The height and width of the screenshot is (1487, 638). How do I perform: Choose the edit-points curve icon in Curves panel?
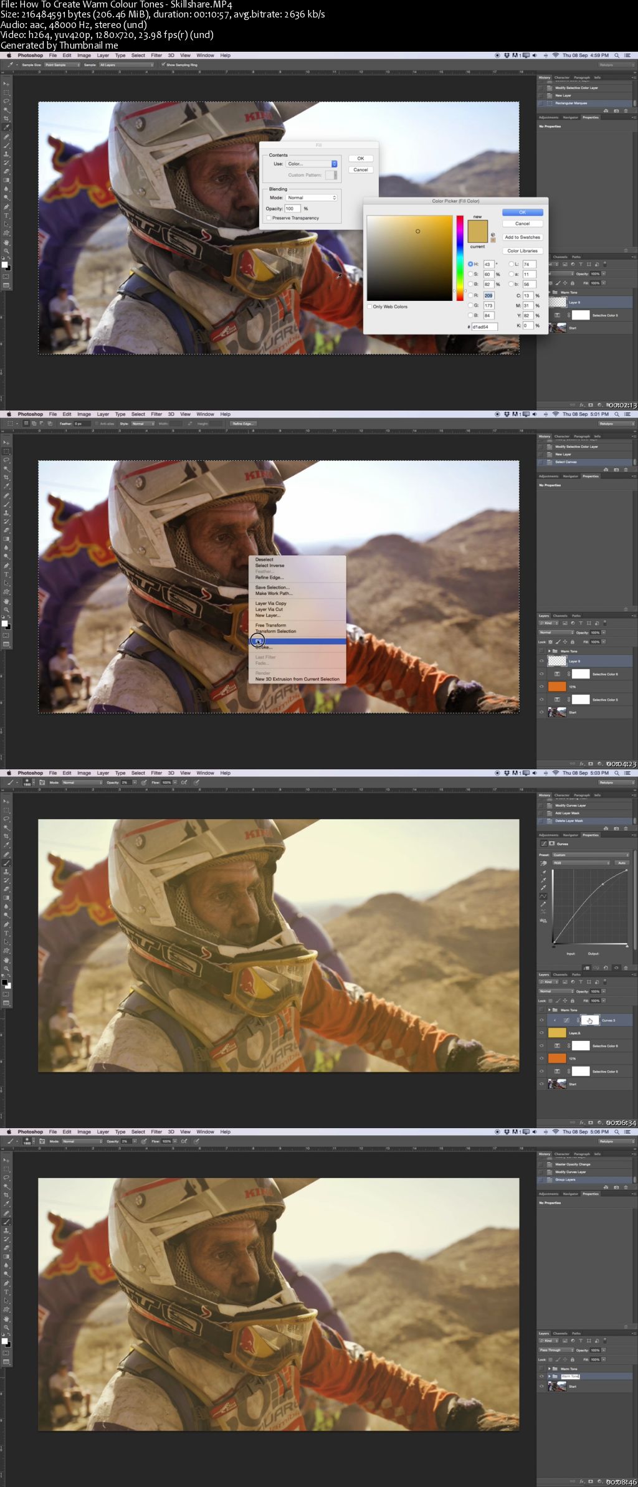543,896
